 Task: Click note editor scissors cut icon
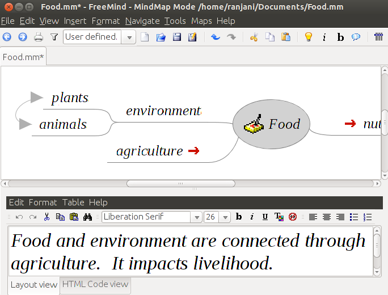click(47, 217)
